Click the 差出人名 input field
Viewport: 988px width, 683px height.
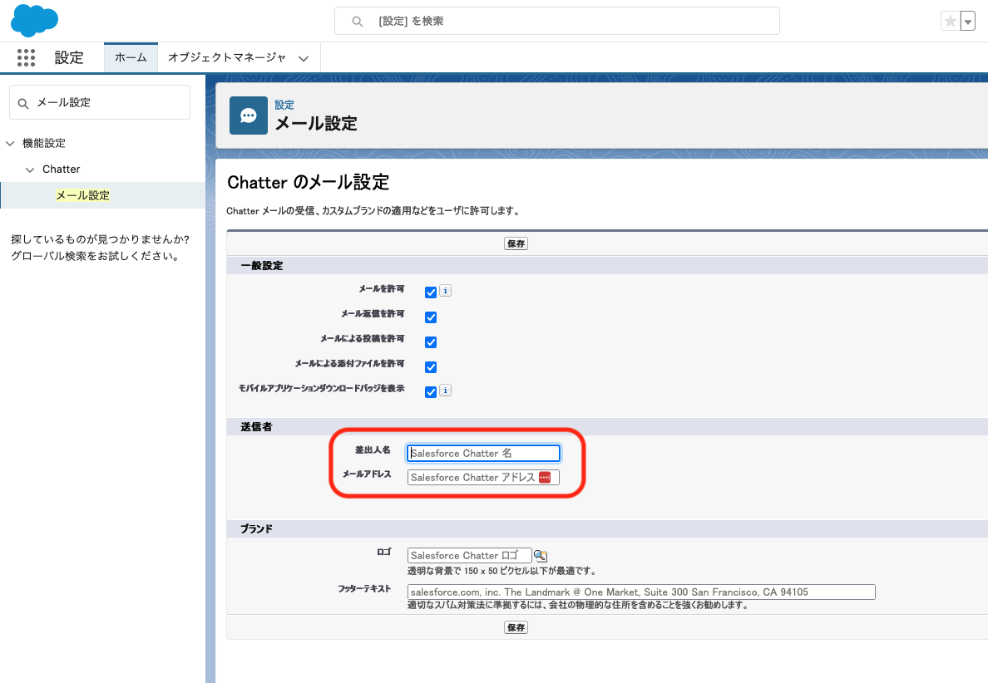pos(483,453)
